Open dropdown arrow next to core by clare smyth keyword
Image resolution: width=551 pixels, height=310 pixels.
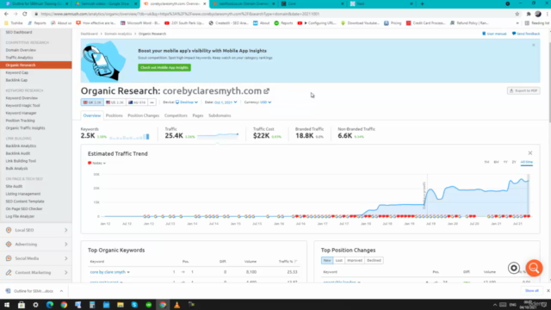coord(128,272)
